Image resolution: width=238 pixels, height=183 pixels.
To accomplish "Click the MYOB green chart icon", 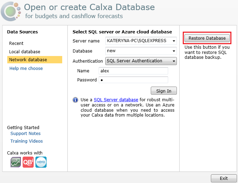I will pyautogui.click(x=16, y=162).
